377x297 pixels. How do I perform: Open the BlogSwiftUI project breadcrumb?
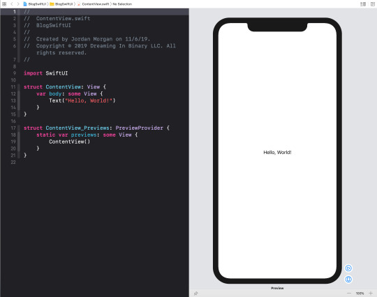point(35,4)
